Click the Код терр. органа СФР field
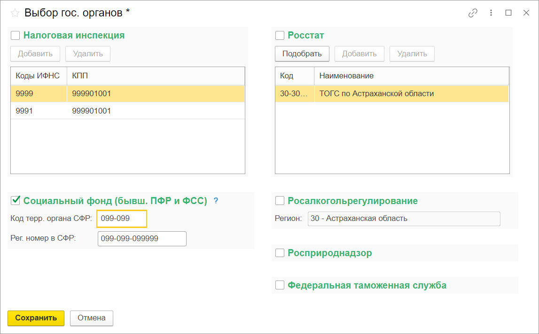 tap(122, 219)
